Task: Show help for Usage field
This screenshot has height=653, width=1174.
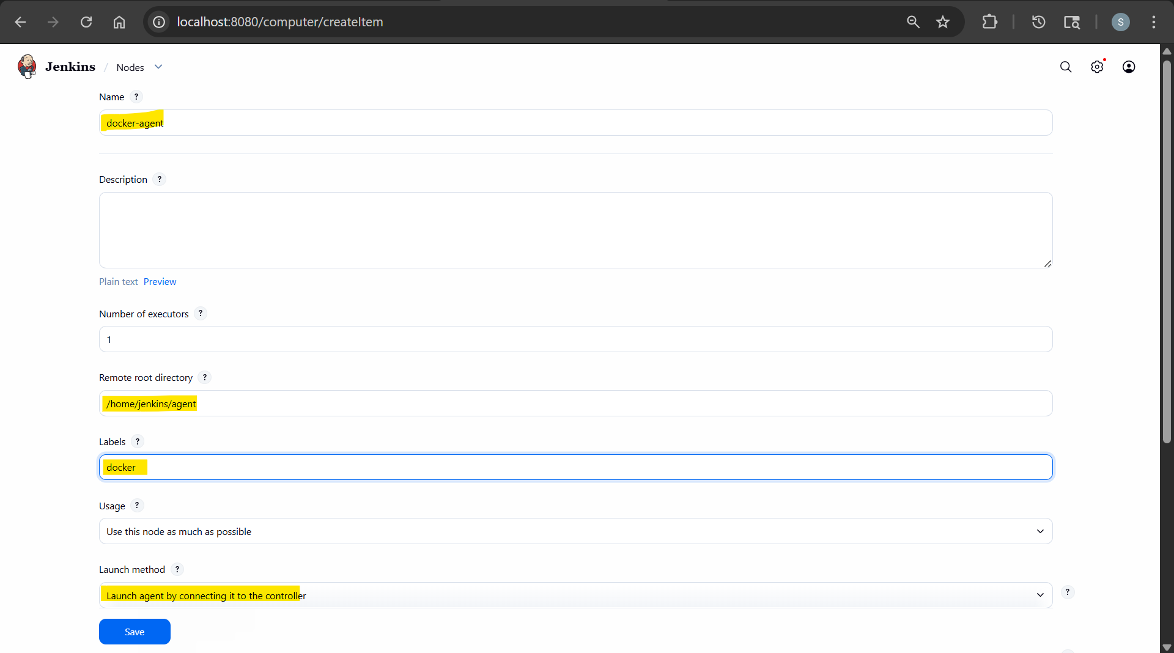Action: pos(137,506)
